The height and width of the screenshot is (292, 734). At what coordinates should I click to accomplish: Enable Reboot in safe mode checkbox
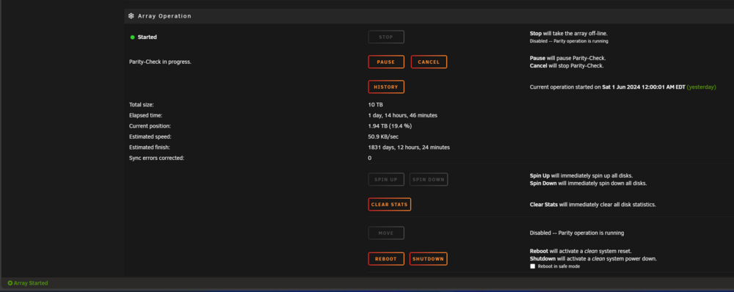click(x=532, y=266)
